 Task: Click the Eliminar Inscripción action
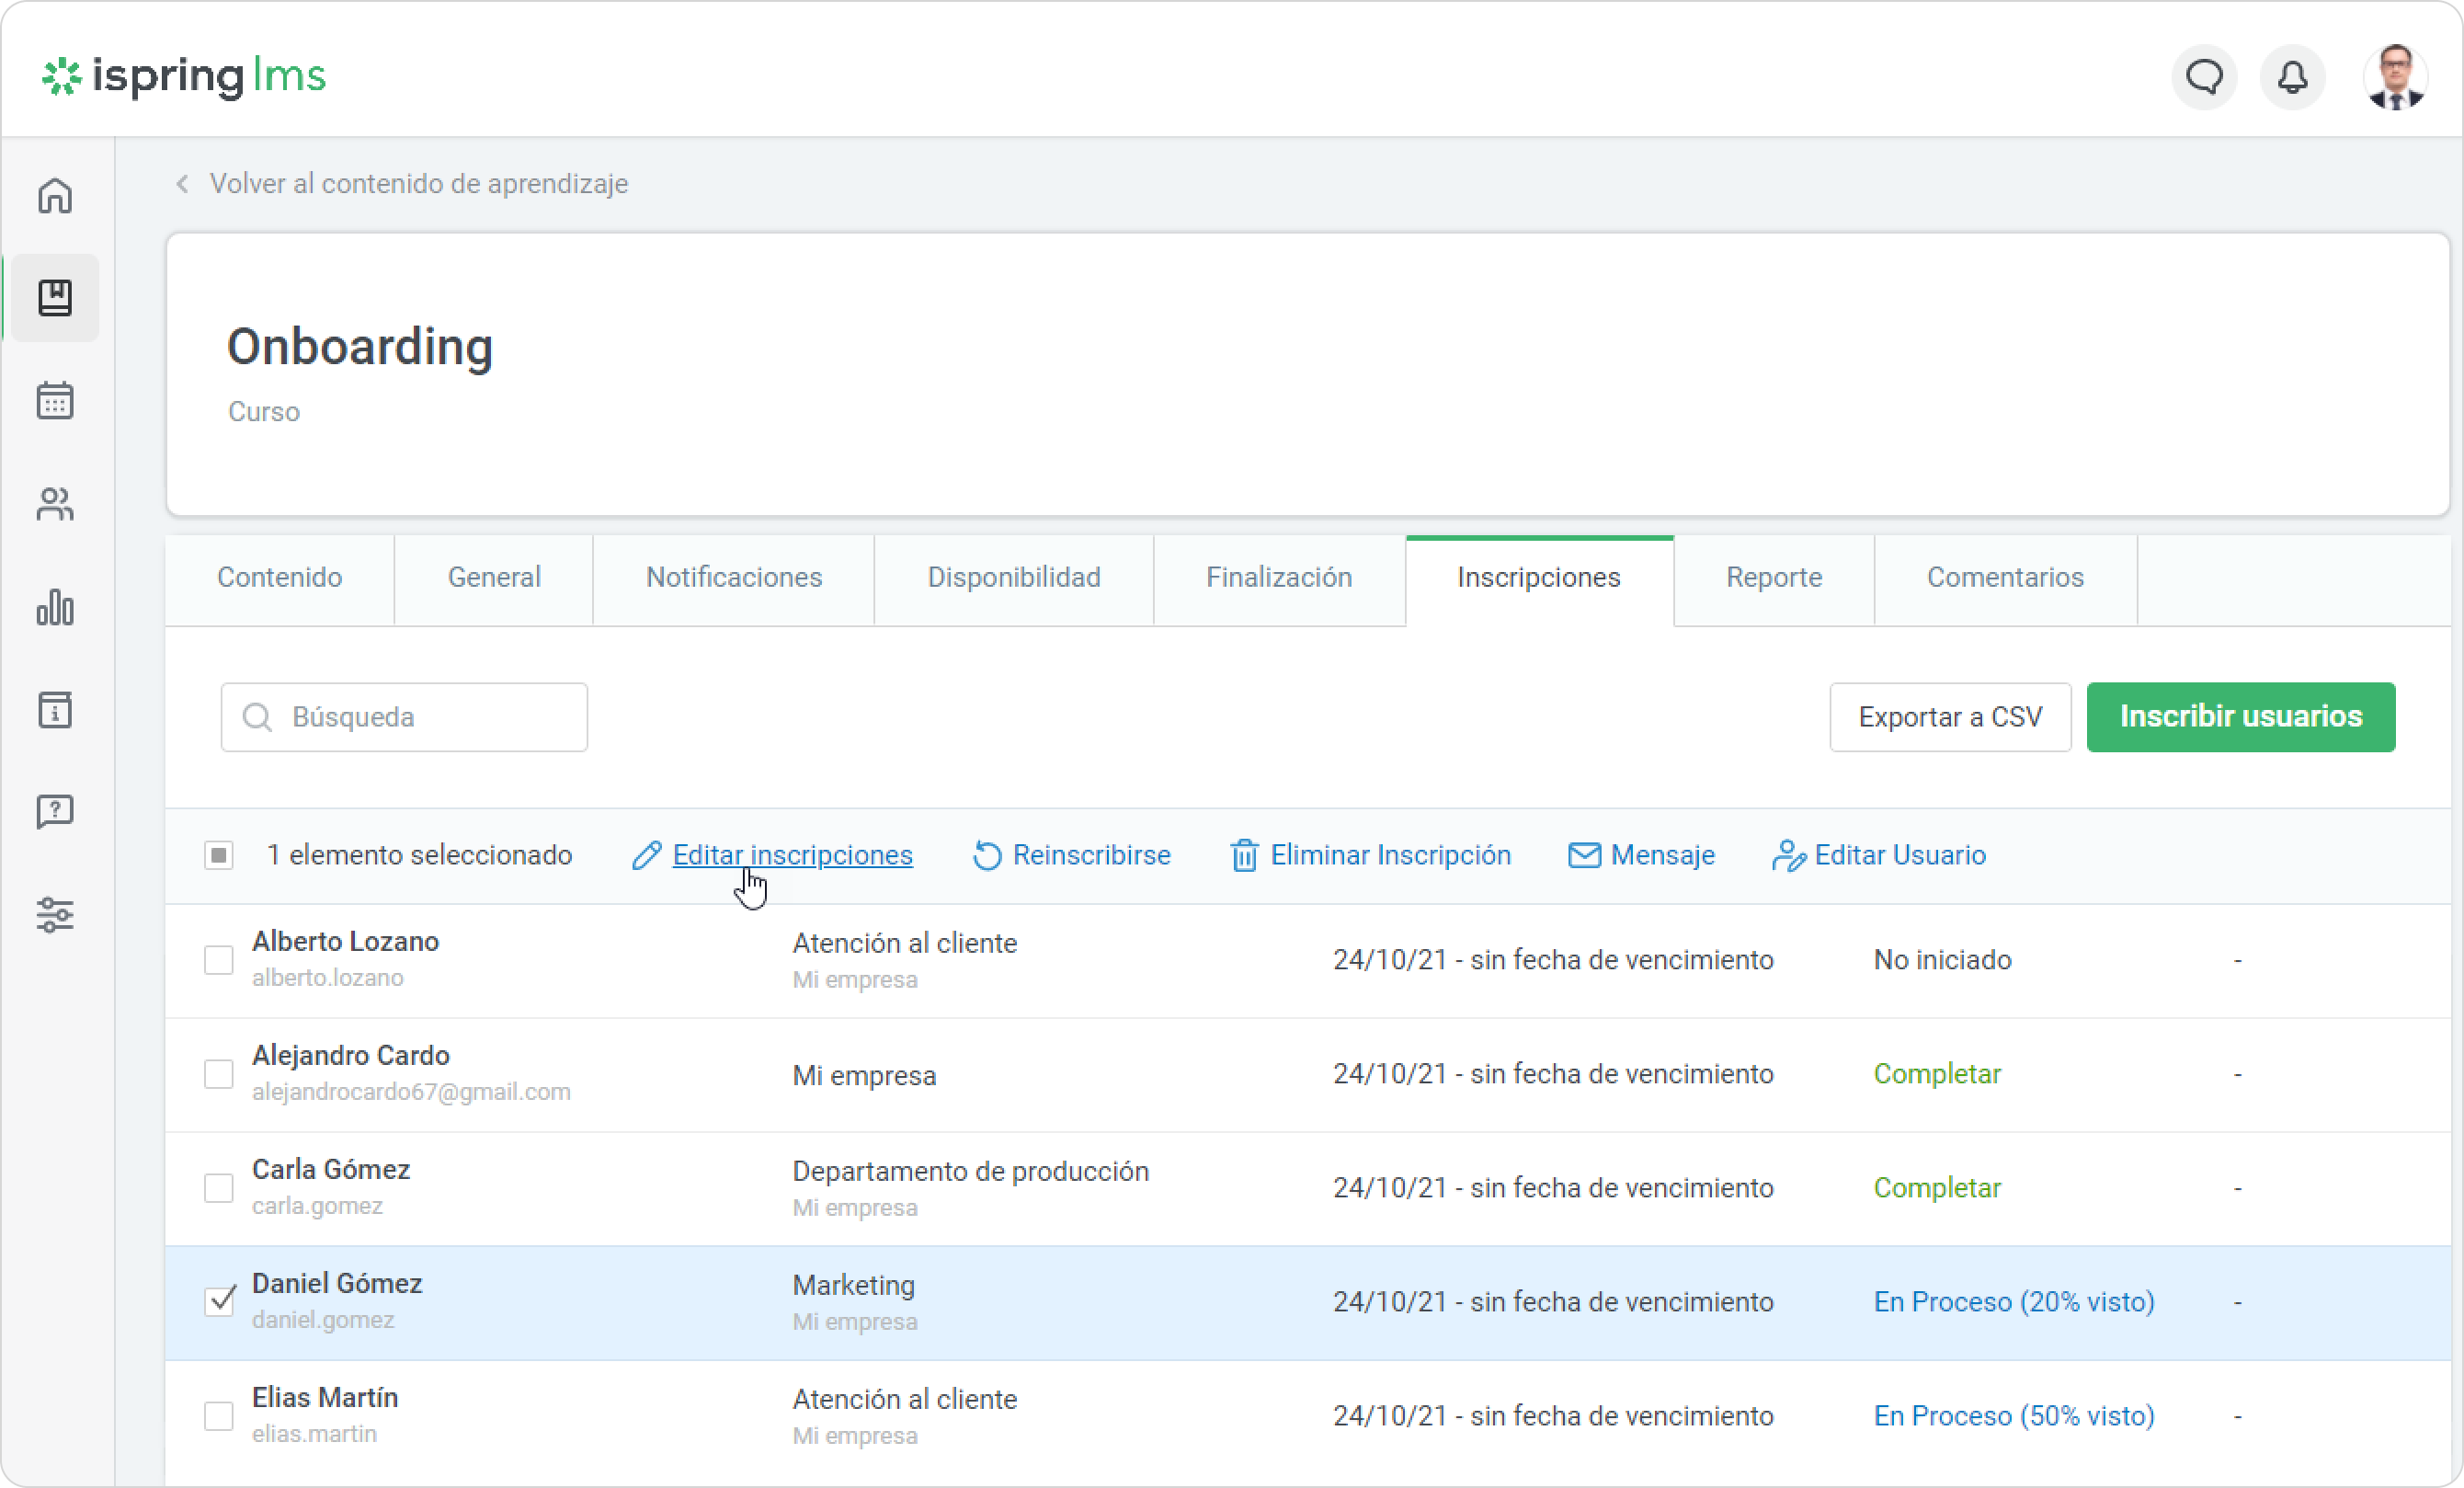pos(1370,856)
